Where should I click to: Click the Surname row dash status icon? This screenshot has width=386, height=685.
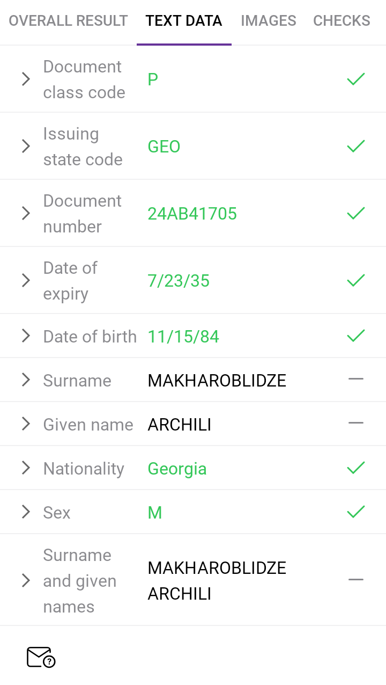(x=356, y=380)
